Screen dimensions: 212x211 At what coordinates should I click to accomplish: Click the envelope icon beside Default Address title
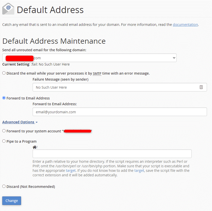click(x=8, y=9)
